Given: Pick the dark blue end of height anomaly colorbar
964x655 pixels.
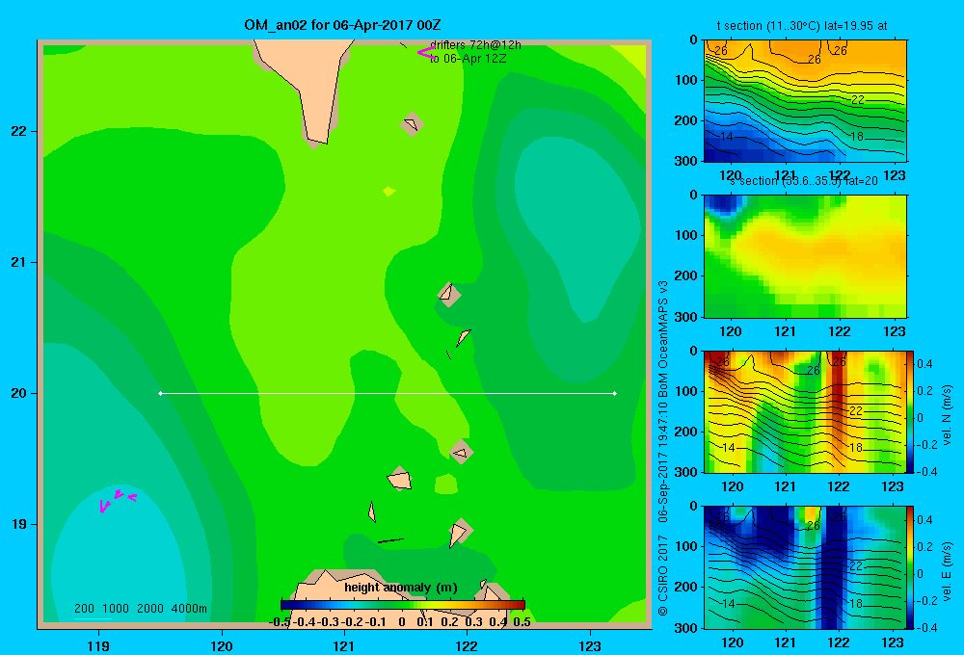Looking at the screenshot, I should (287, 605).
